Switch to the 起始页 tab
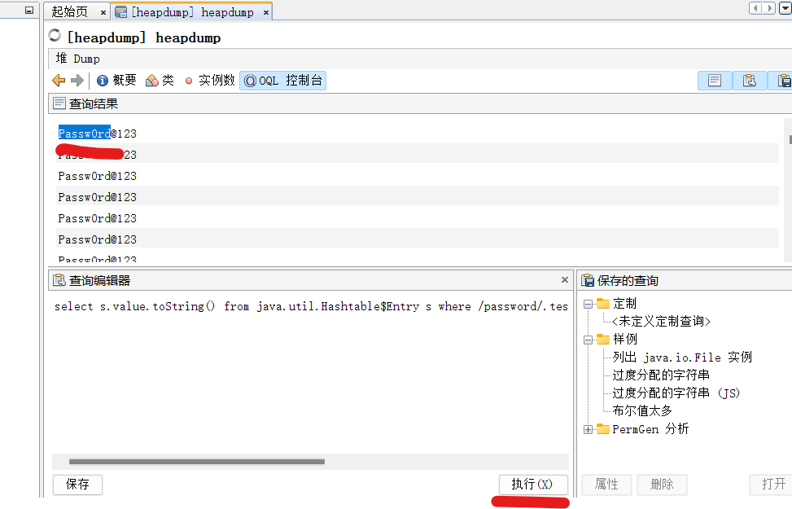This screenshot has width=792, height=509. (x=71, y=11)
